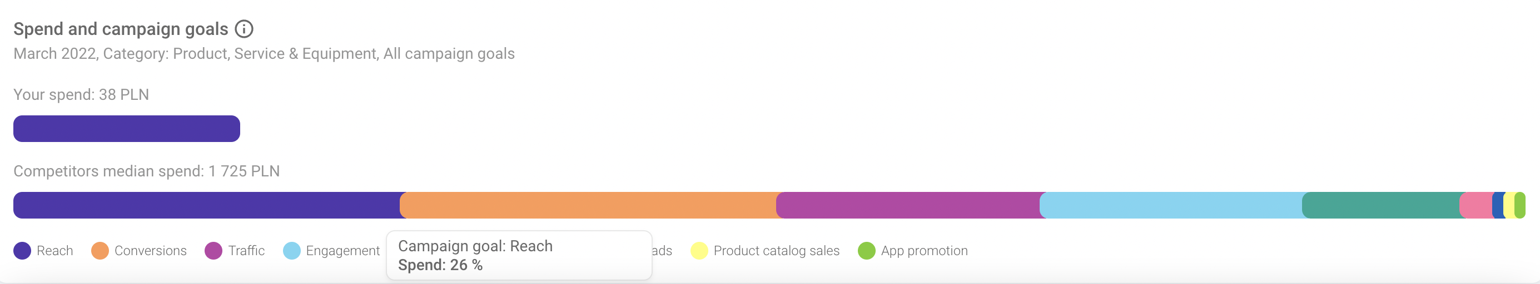Click the partially hidden 'ads' legend label

[662, 251]
